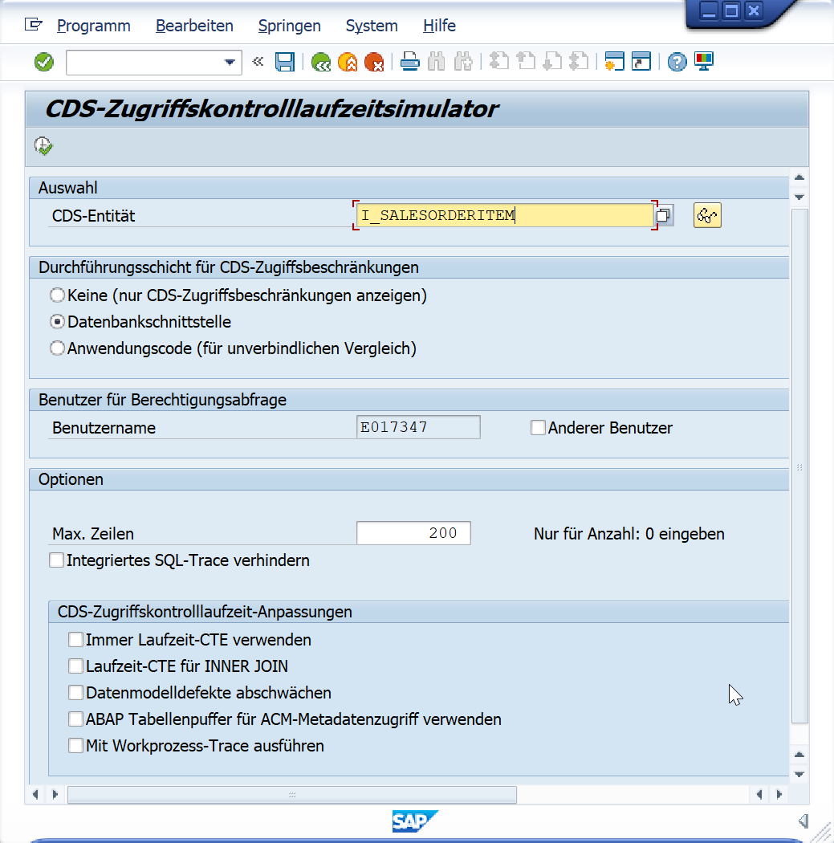The height and width of the screenshot is (843, 834).
Task: Enable the 'Anderer Benutzer' checkbox
Action: click(538, 428)
